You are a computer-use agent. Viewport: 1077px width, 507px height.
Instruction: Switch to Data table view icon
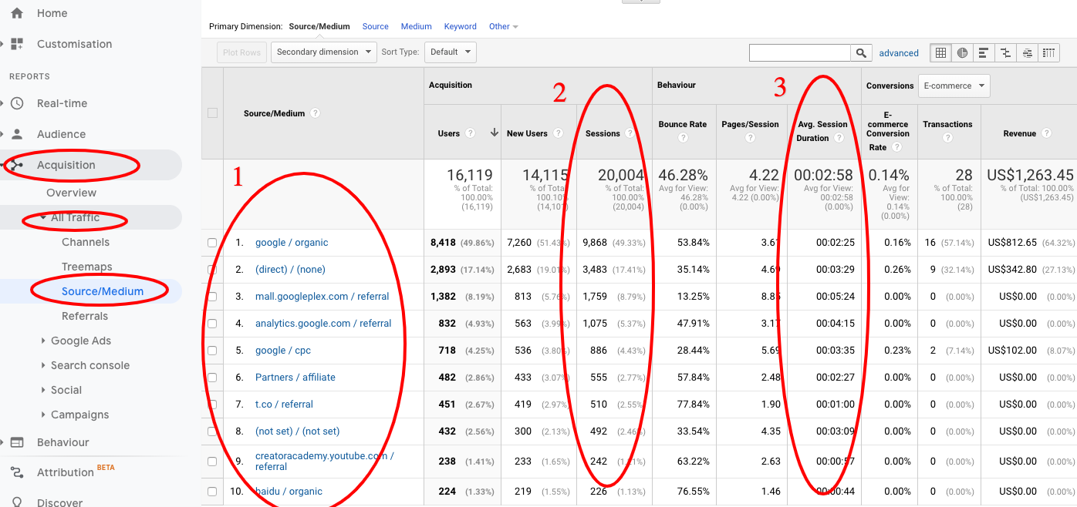pyautogui.click(x=940, y=52)
